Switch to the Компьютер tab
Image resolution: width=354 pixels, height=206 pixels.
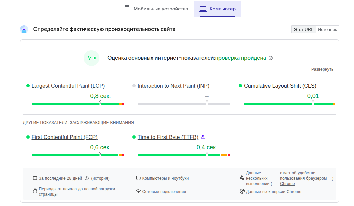click(x=217, y=9)
